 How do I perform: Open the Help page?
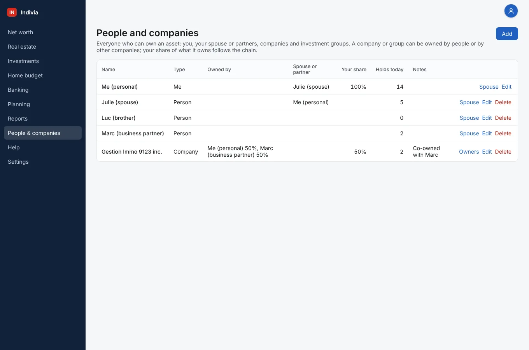click(x=43, y=147)
